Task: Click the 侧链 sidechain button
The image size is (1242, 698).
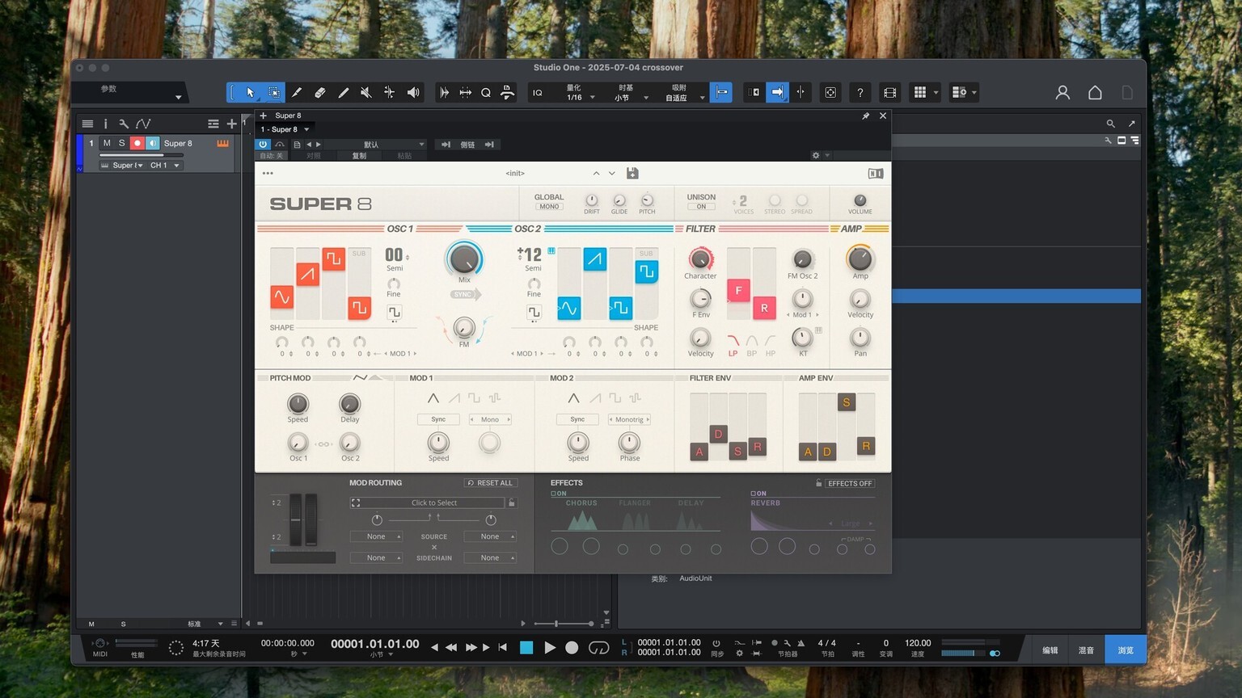Action: point(467,145)
